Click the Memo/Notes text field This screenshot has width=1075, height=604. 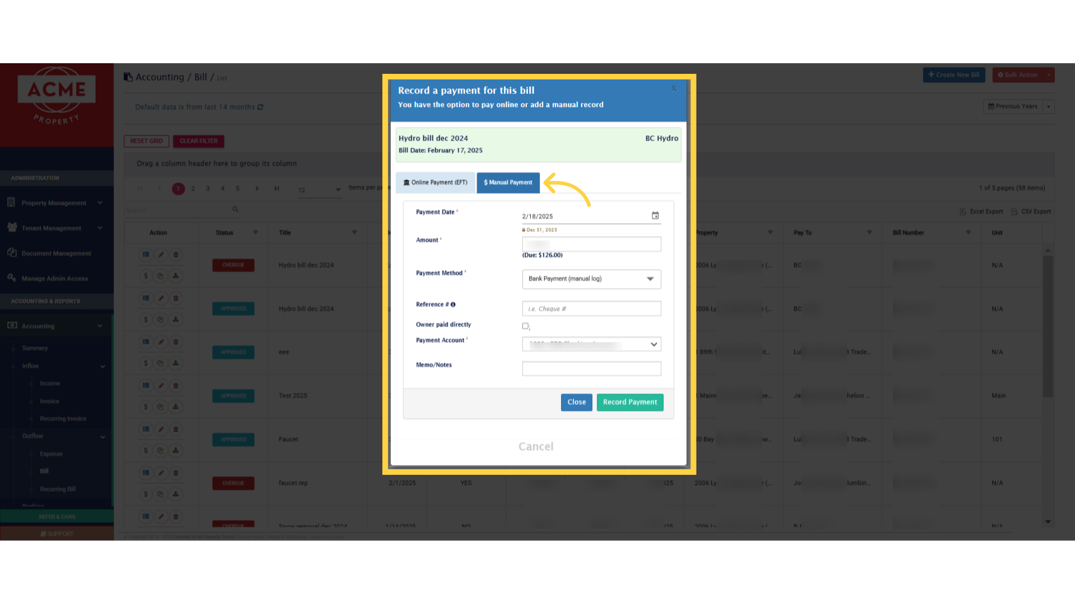tap(591, 368)
